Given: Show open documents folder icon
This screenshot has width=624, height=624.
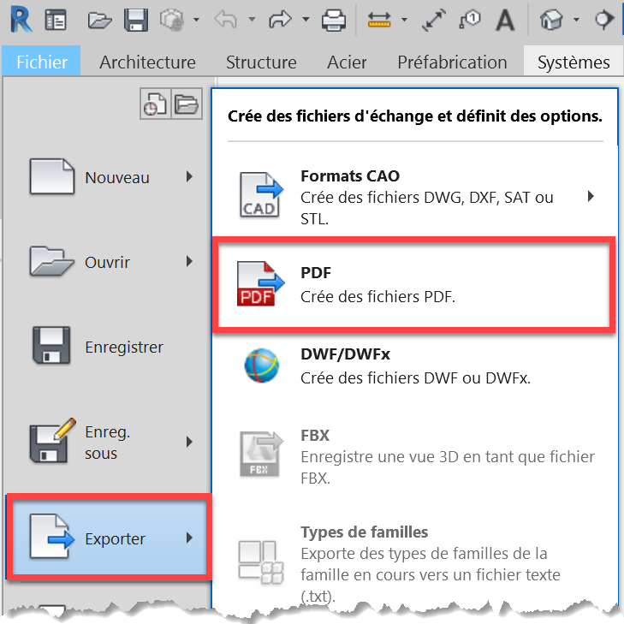Looking at the screenshot, I should click(x=187, y=104).
